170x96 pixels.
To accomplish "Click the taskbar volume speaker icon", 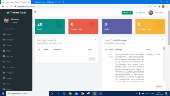I will coord(148,94).
